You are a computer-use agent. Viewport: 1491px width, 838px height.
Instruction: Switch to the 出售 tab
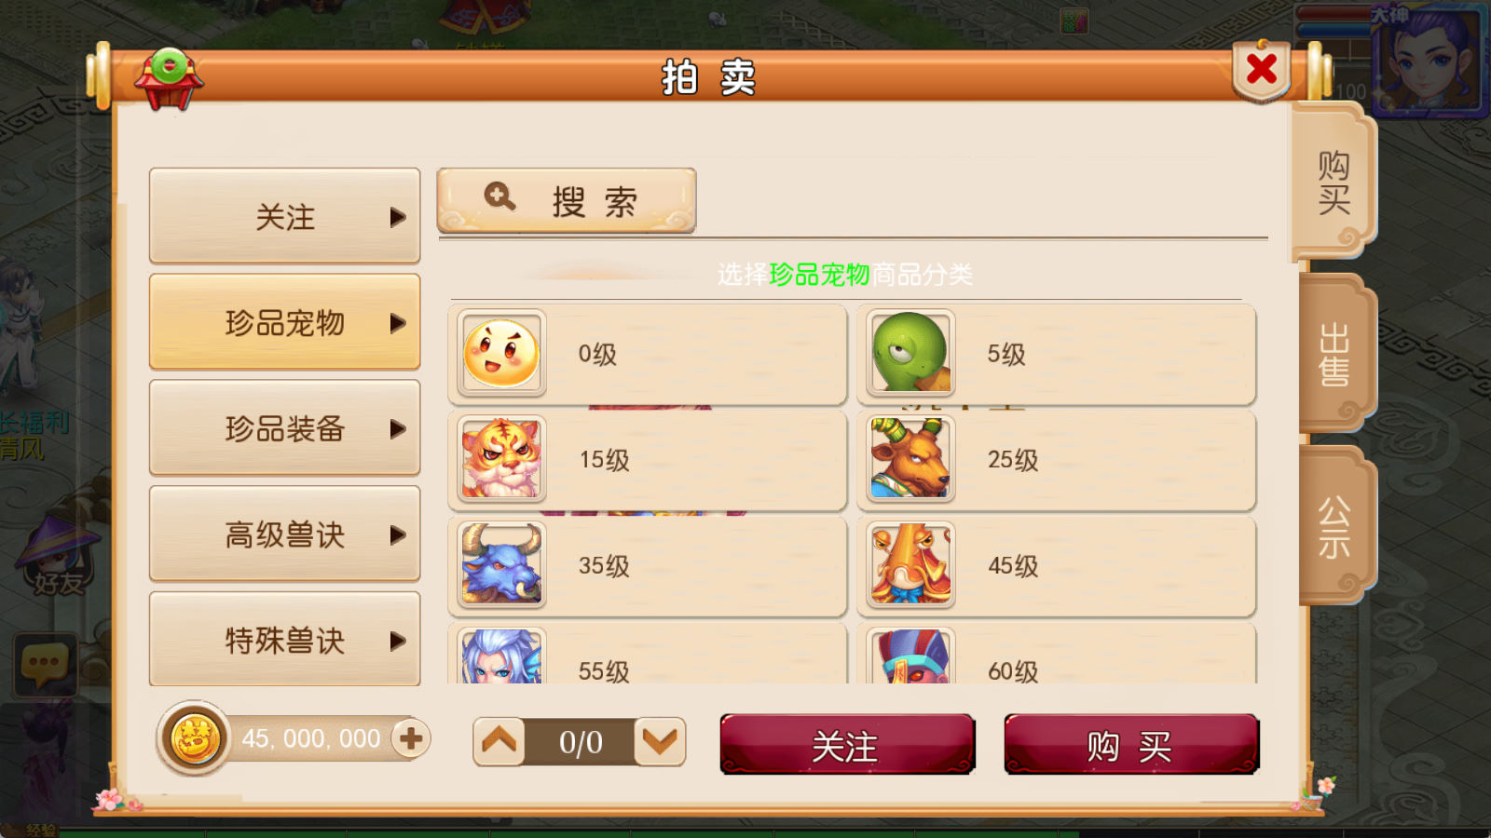pyautogui.click(x=1334, y=354)
